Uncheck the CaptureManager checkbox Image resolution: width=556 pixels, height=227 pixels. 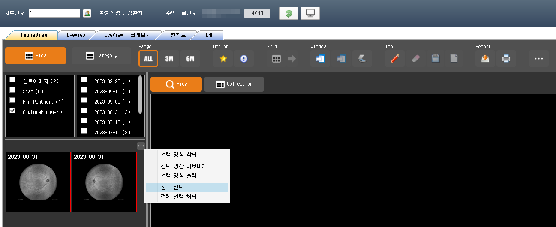pyautogui.click(x=13, y=111)
